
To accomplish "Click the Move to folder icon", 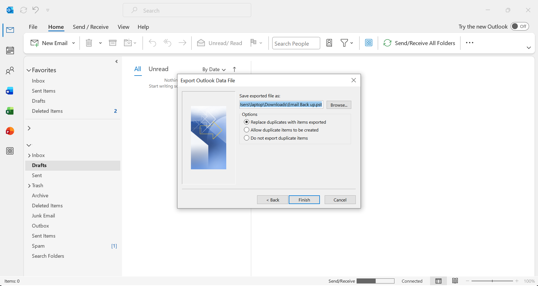I will (x=128, y=43).
